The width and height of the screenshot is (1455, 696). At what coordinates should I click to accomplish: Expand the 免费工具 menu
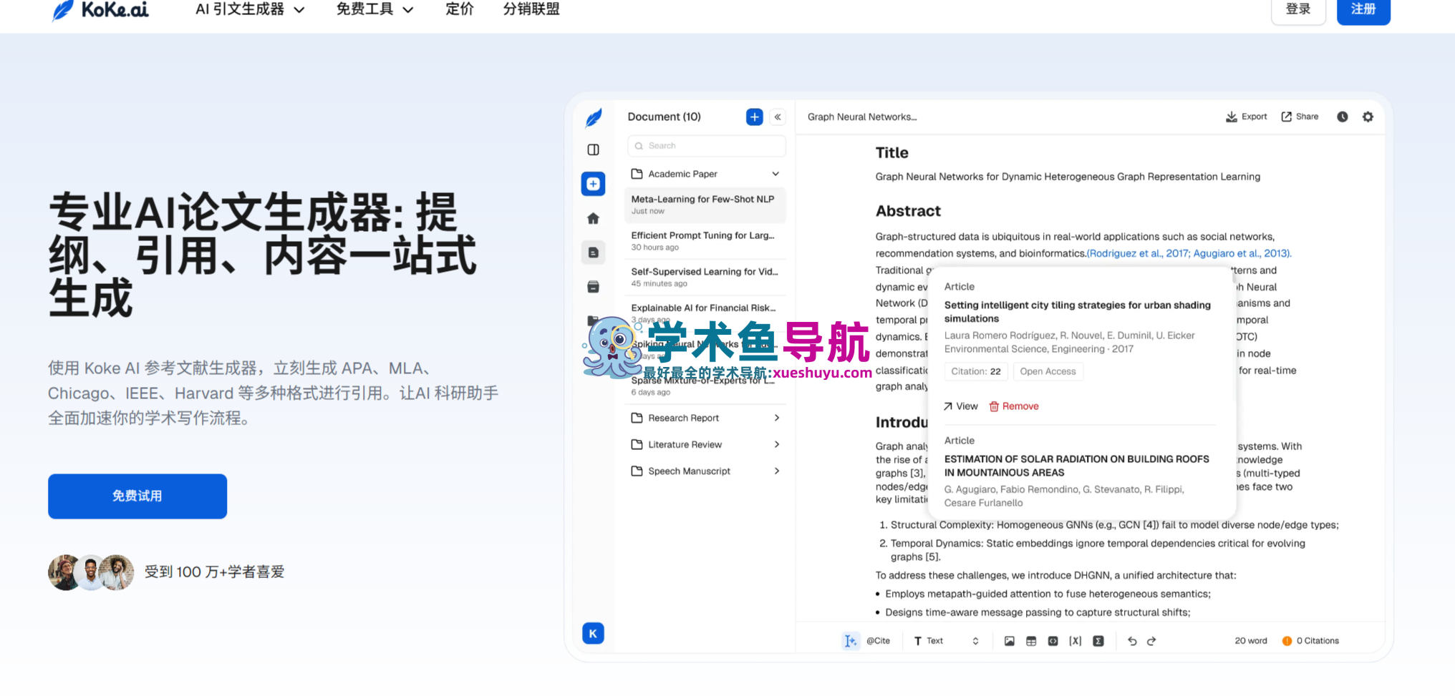[374, 9]
